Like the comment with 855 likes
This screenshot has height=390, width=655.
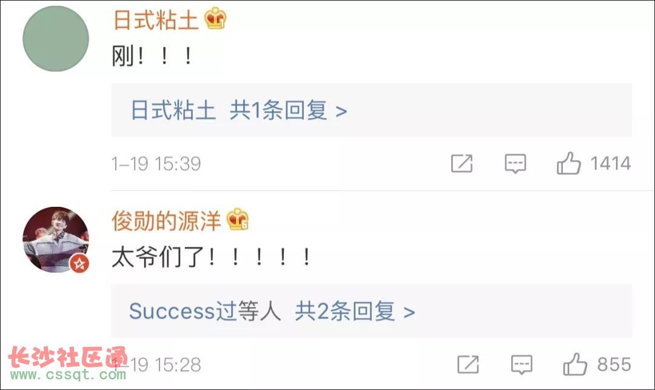coord(575,364)
